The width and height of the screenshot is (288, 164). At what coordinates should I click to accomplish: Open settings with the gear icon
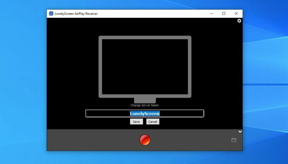tap(239, 21)
